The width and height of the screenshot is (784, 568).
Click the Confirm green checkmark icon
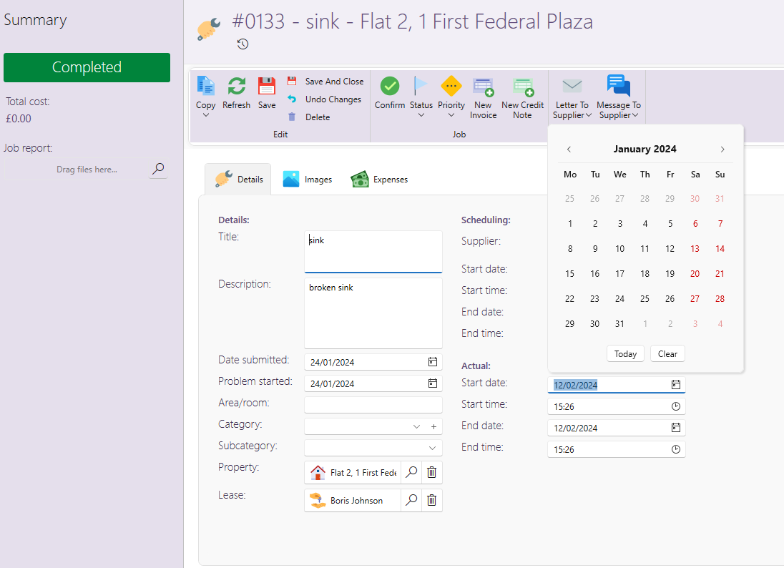pyautogui.click(x=390, y=87)
